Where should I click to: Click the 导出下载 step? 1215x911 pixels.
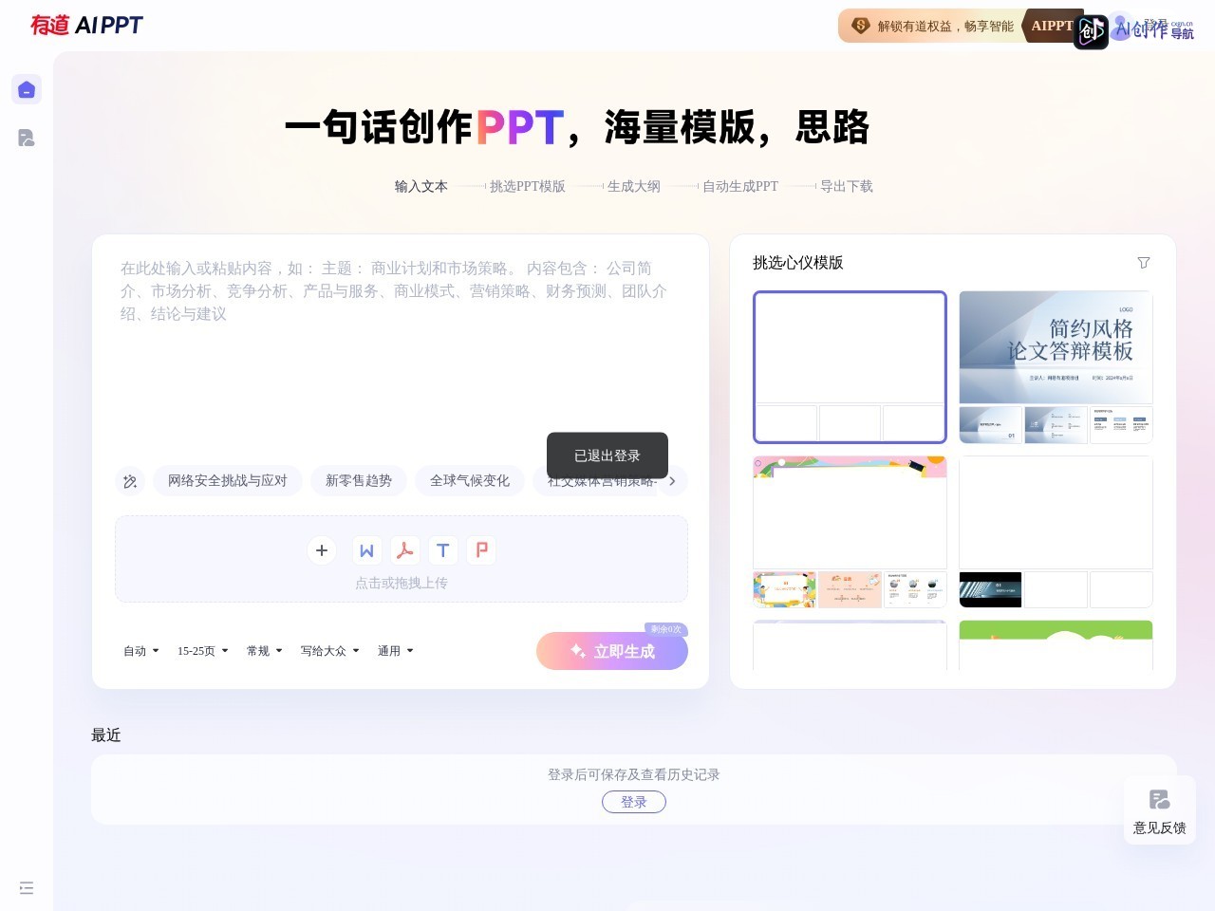847,186
